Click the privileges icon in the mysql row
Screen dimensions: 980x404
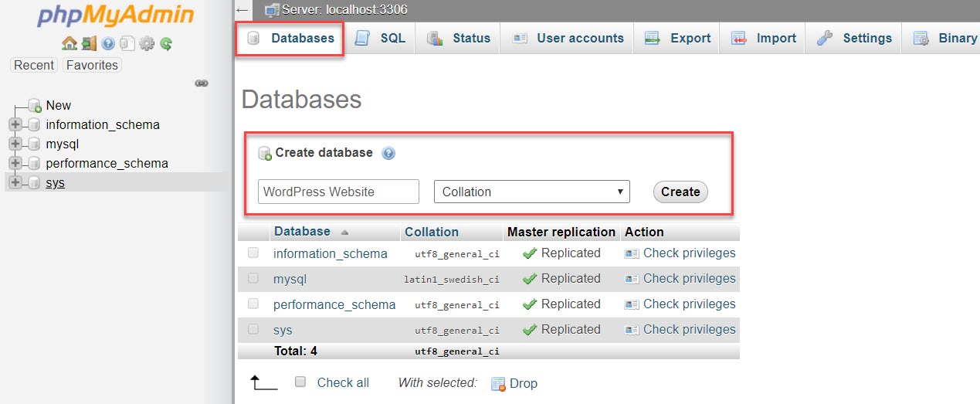click(x=632, y=279)
